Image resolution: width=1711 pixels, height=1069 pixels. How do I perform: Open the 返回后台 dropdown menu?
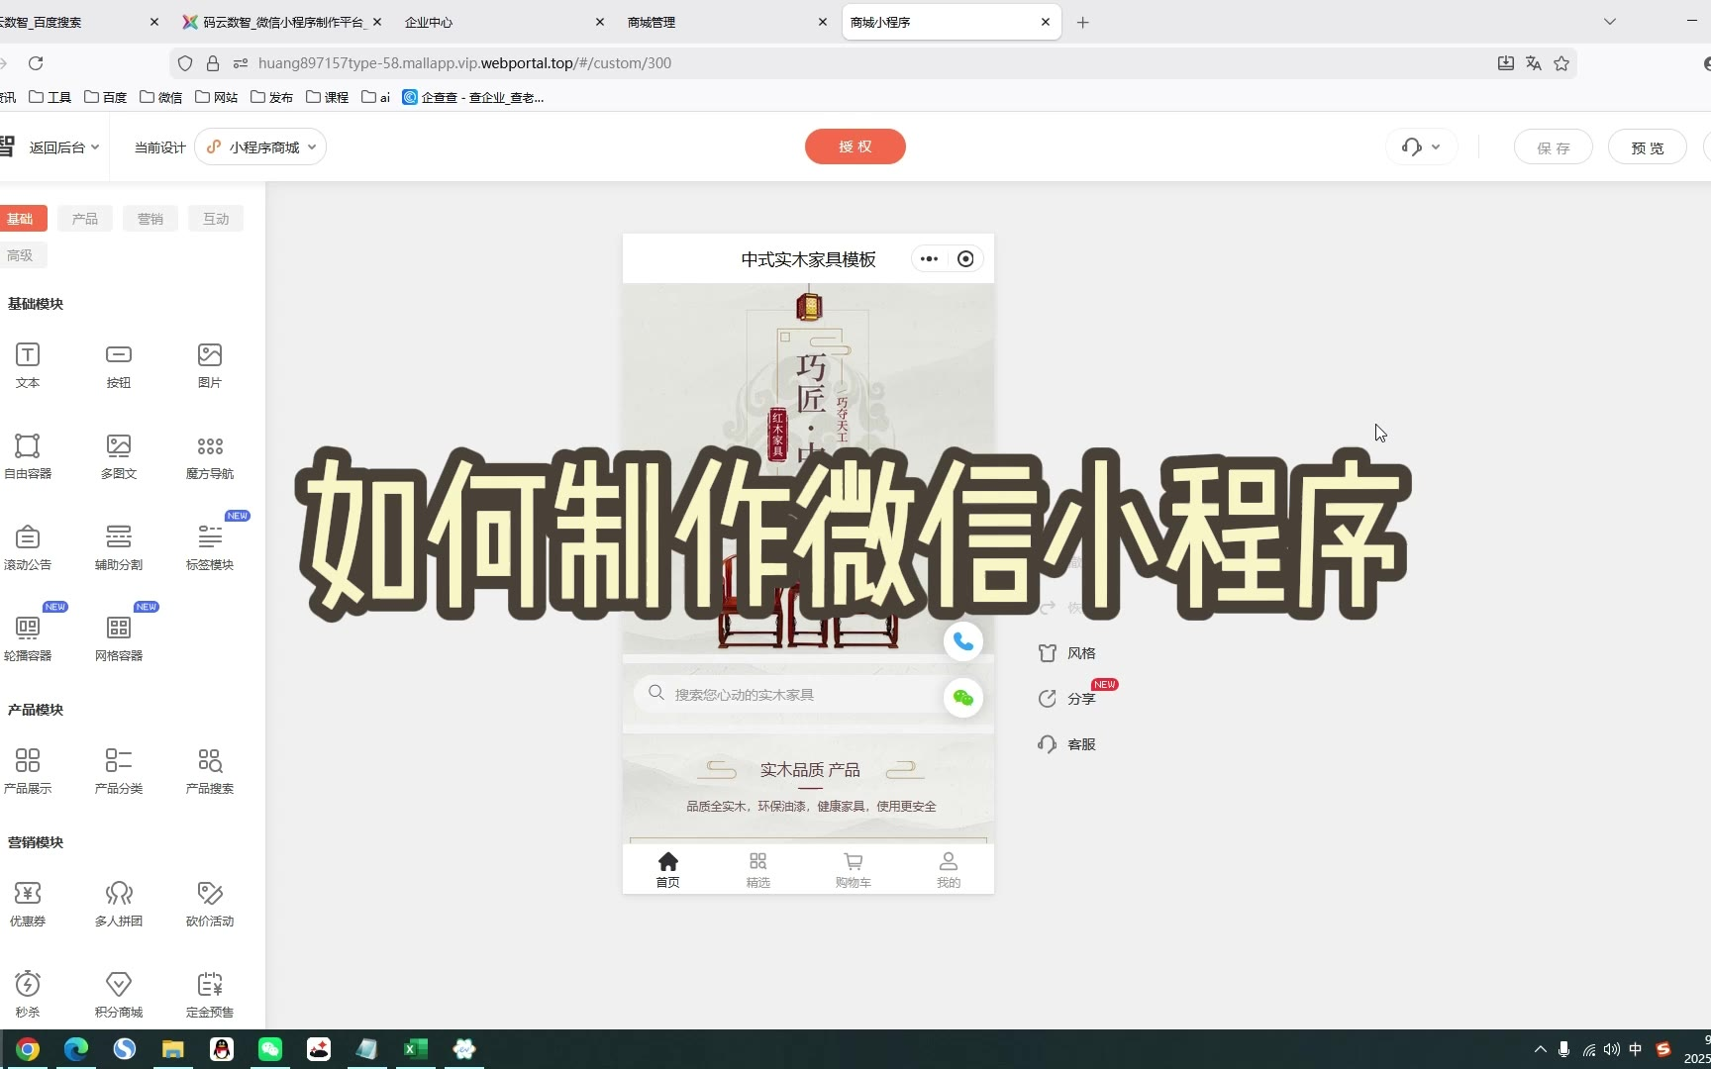(64, 147)
